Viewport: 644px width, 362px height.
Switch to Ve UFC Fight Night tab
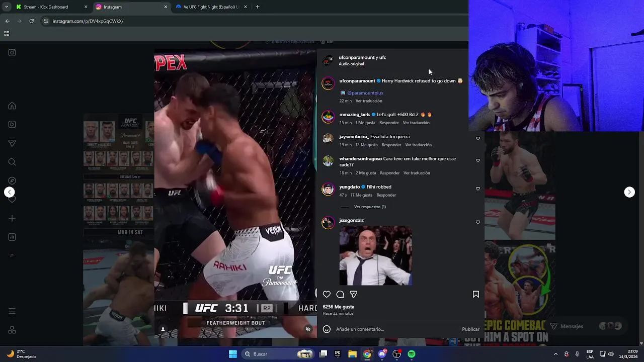tap(211, 7)
